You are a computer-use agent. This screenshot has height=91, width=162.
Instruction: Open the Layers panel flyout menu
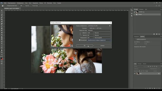coord(161,64)
